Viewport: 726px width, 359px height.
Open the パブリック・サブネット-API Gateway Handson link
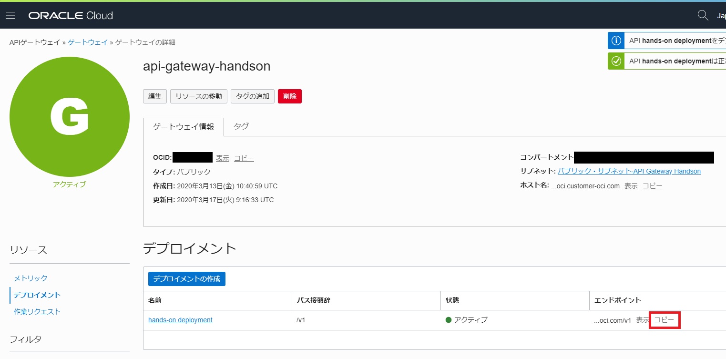point(629,171)
